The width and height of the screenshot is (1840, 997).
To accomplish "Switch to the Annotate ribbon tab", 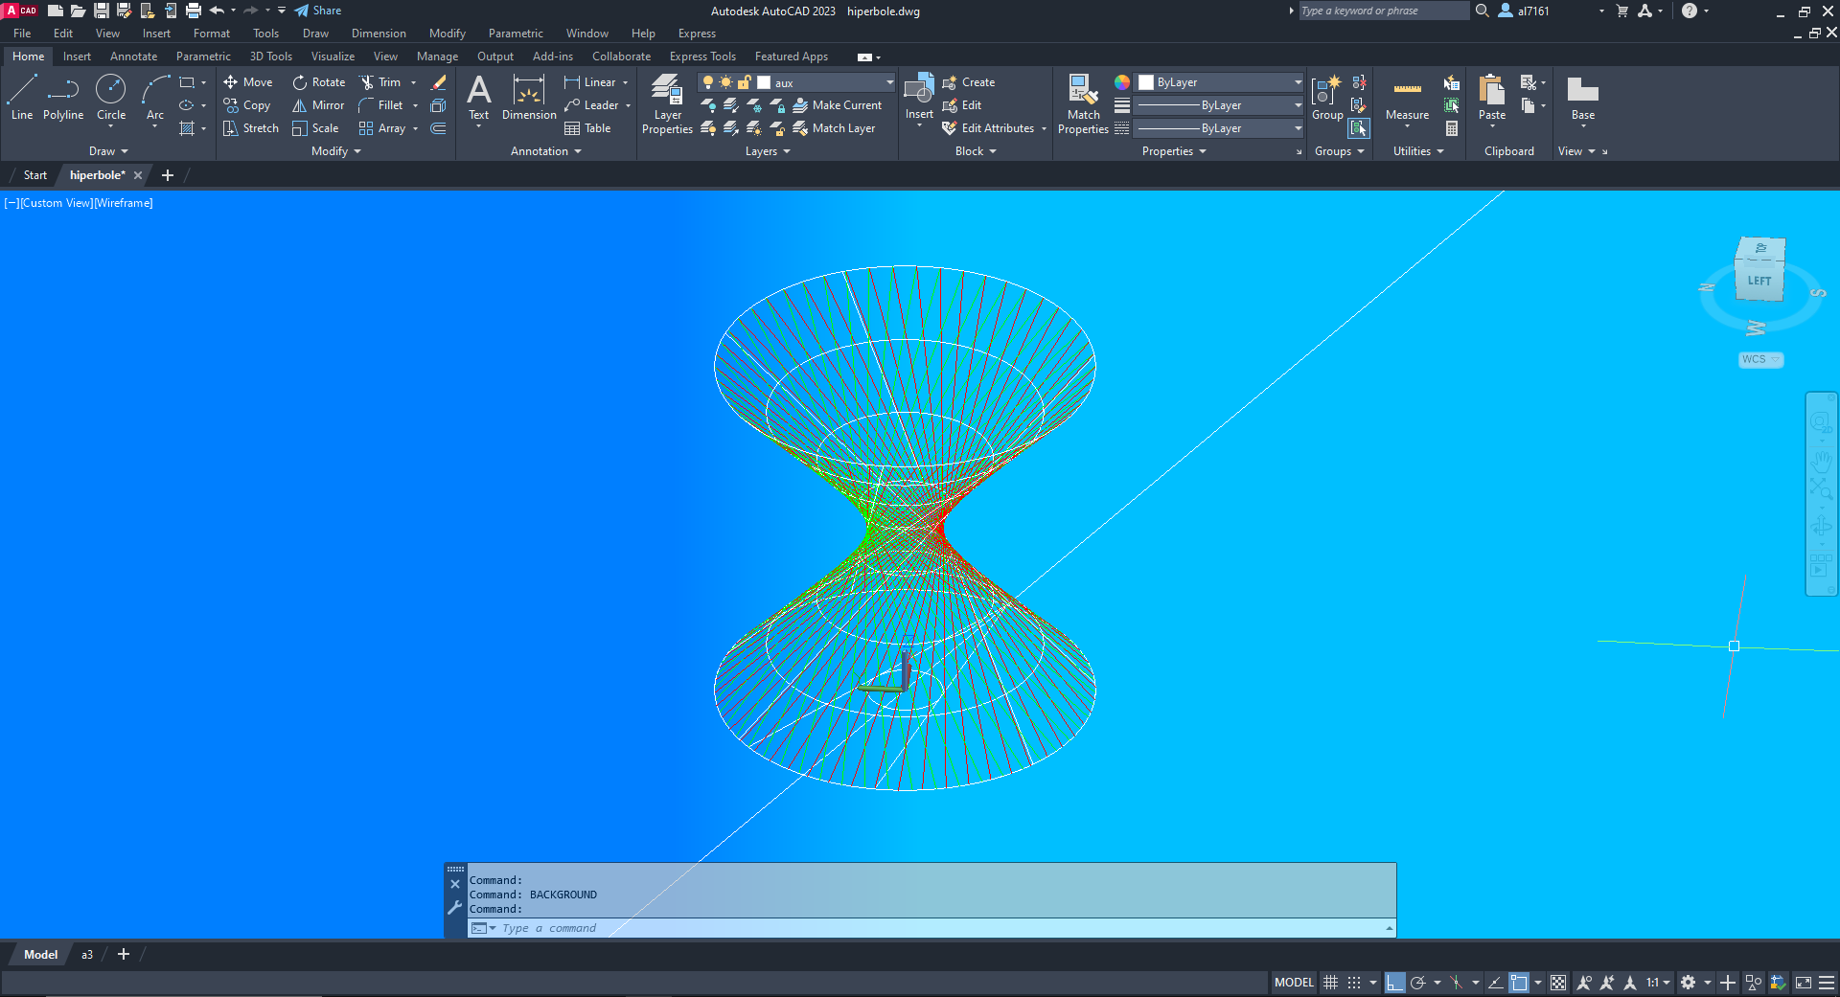I will tap(133, 57).
